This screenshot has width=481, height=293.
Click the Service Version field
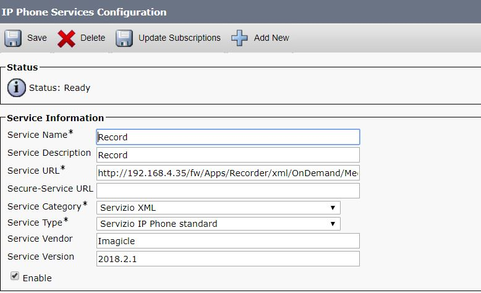click(228, 259)
